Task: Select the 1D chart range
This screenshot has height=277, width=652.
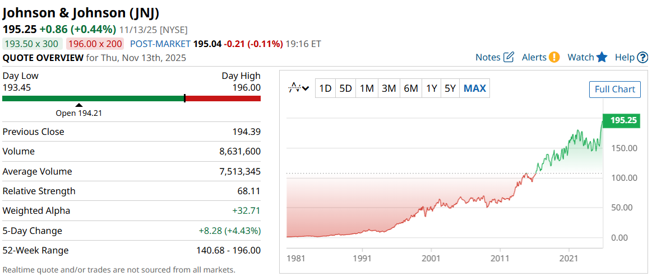Action: click(325, 88)
